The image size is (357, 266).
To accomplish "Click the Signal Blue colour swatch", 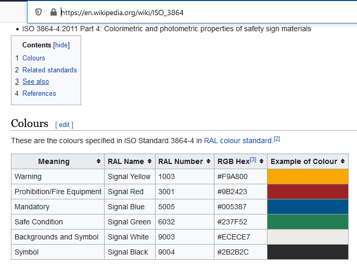I will [308, 207].
